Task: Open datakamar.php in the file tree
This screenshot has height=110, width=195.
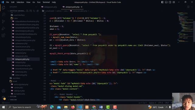Action: click(x=21, y=43)
